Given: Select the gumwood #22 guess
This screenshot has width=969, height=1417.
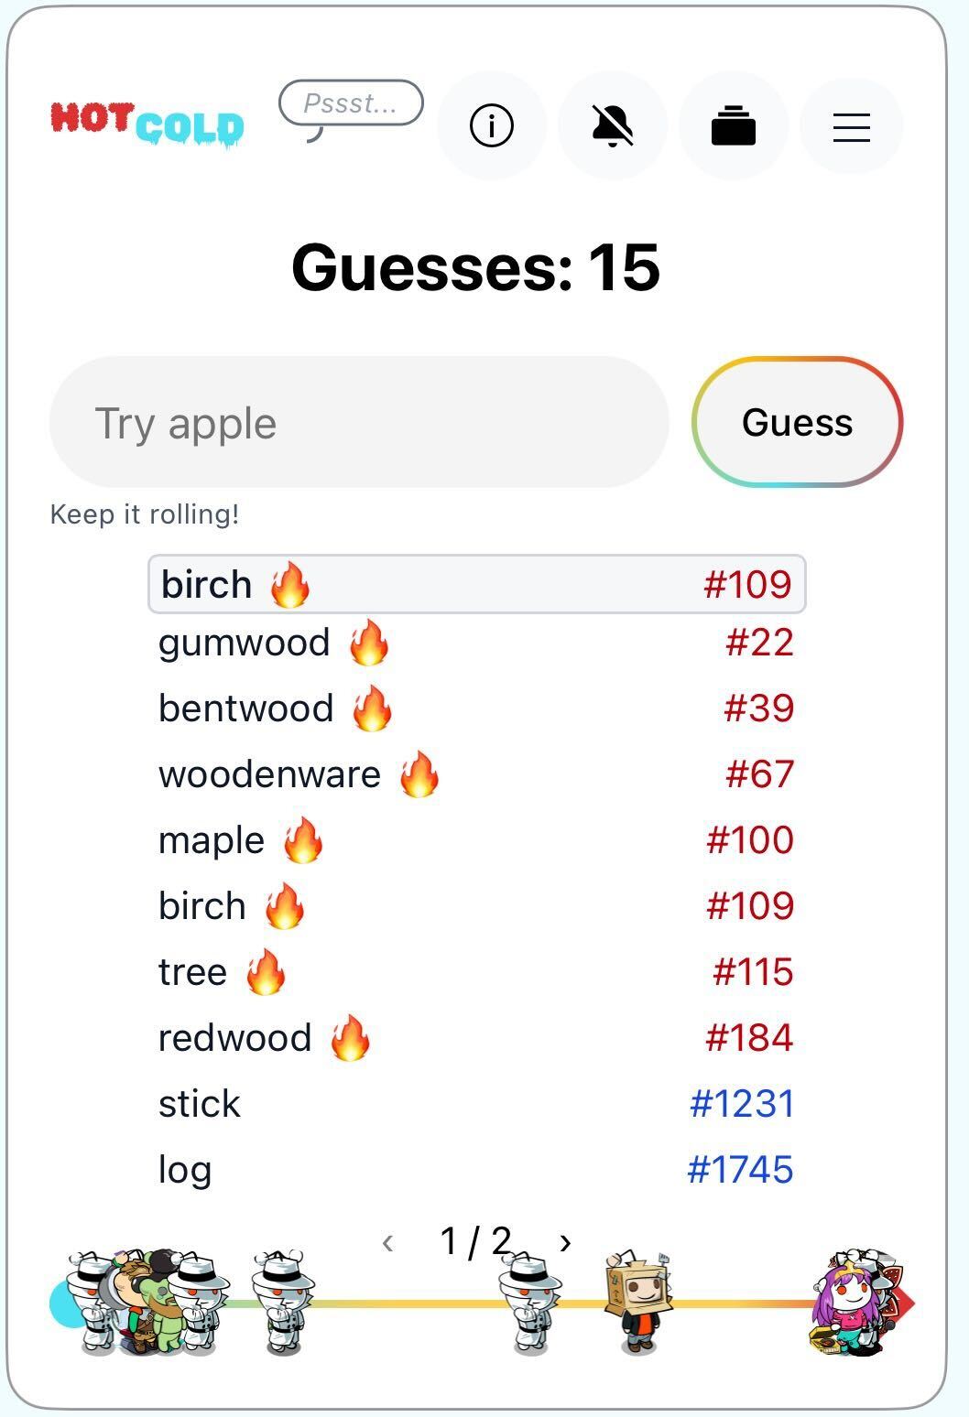Looking at the screenshot, I should tap(476, 643).
